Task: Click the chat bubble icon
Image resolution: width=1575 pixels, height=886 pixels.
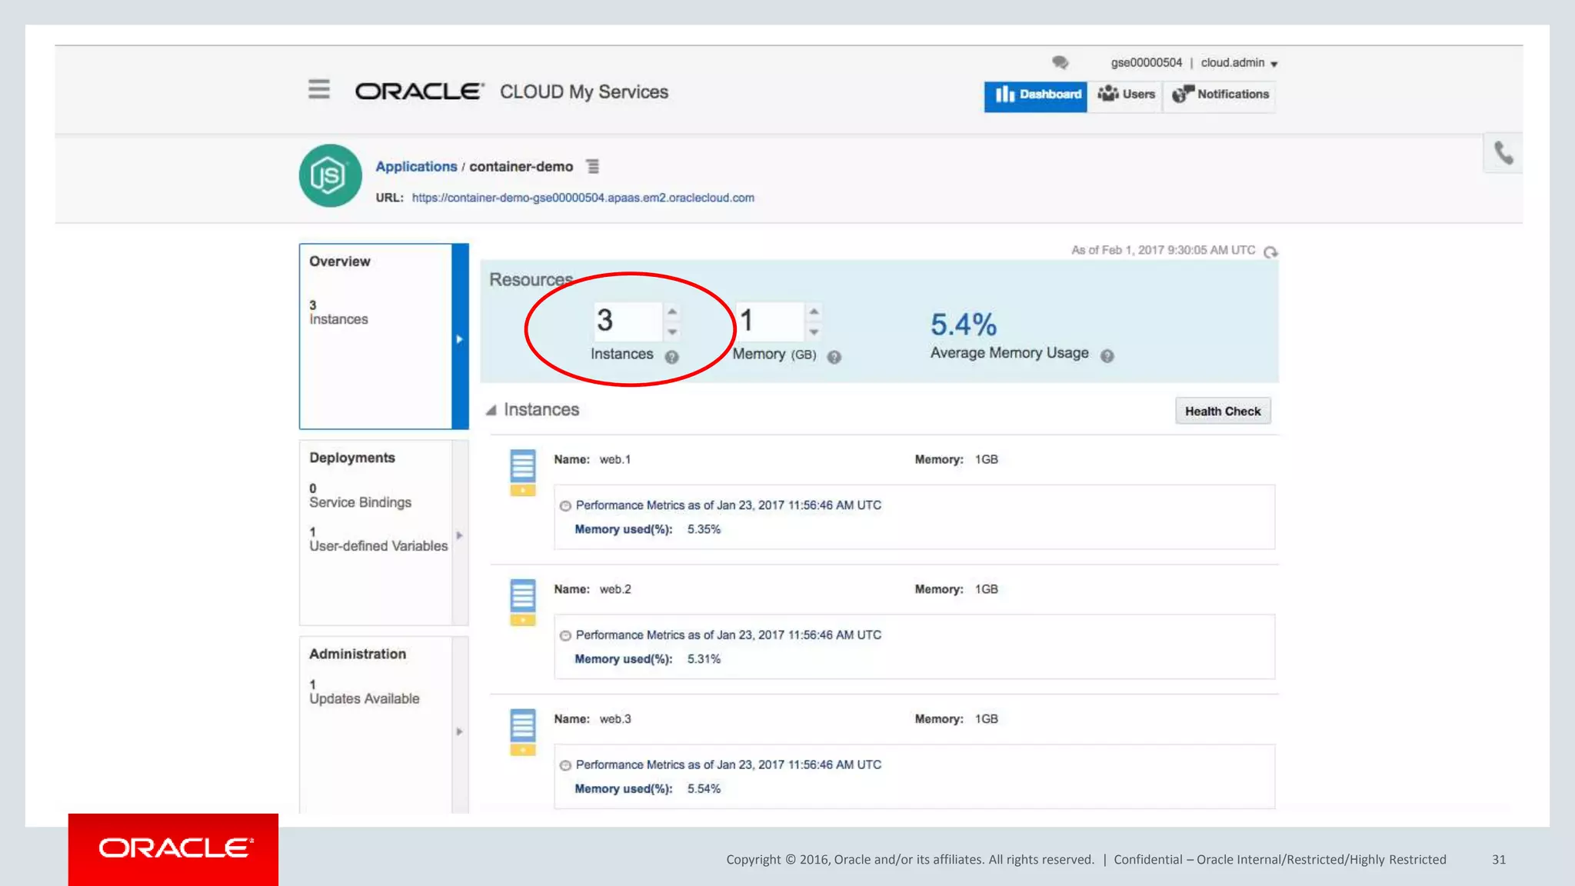Action: [x=1060, y=62]
